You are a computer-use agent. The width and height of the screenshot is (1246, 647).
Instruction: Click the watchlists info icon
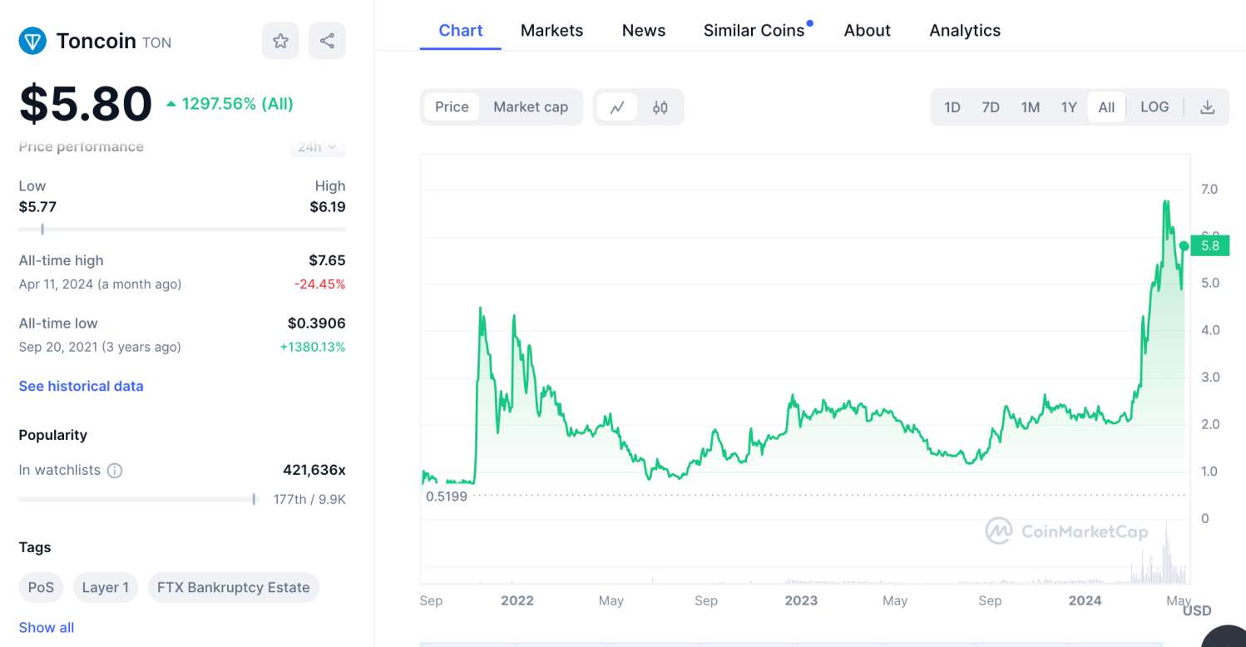(115, 471)
